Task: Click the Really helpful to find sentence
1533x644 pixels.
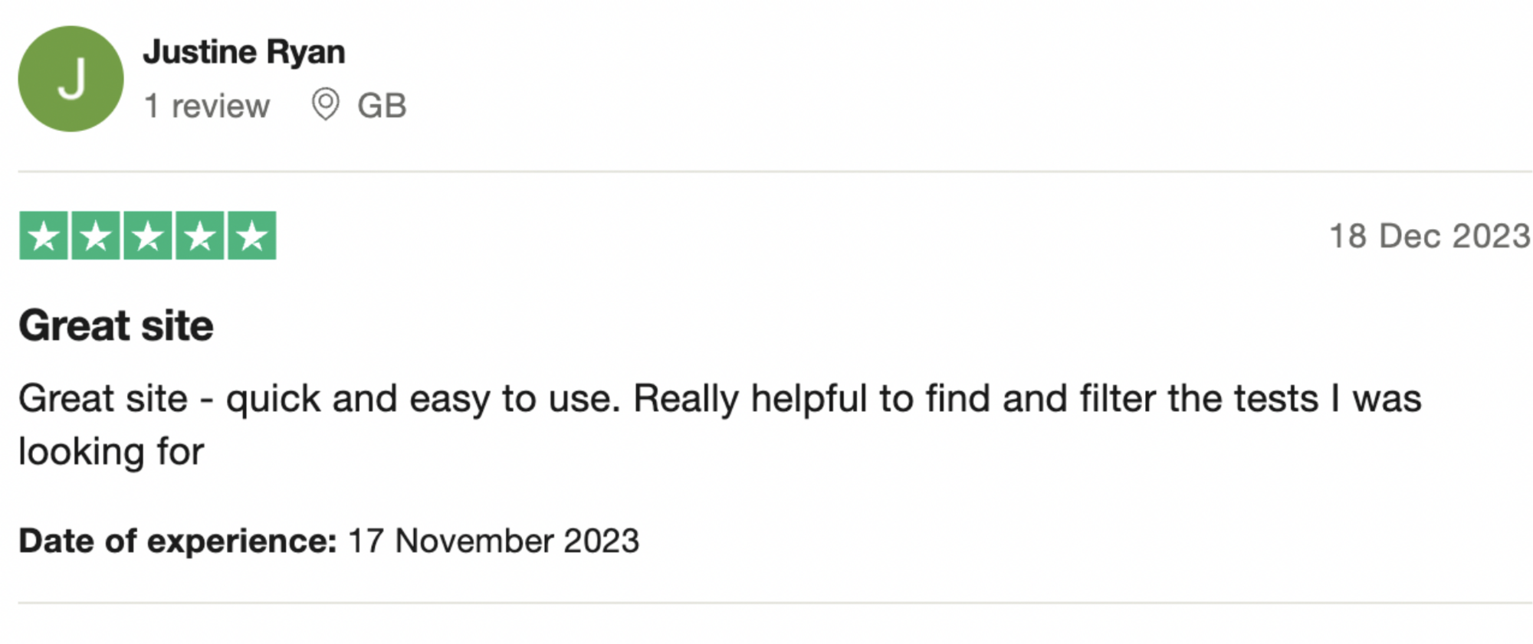Action: click(x=1027, y=399)
